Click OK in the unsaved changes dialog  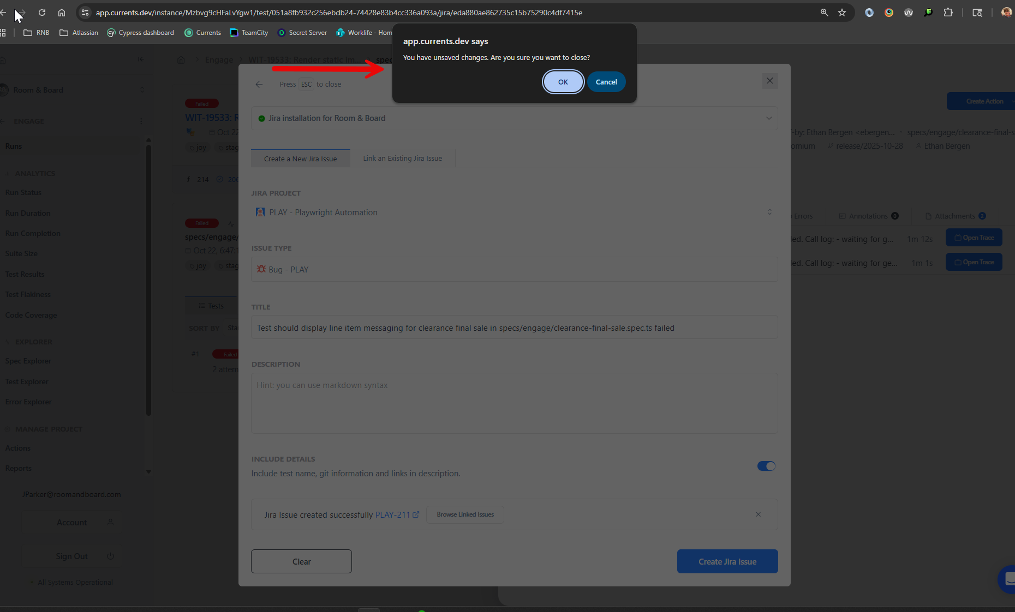pyautogui.click(x=563, y=82)
